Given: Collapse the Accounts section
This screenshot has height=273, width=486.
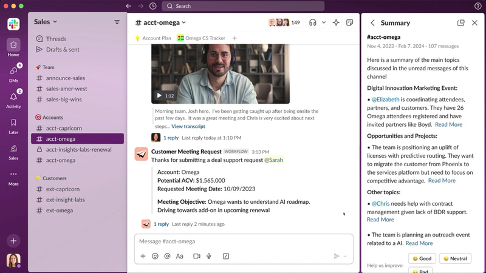Looking at the screenshot, I should pos(49,117).
